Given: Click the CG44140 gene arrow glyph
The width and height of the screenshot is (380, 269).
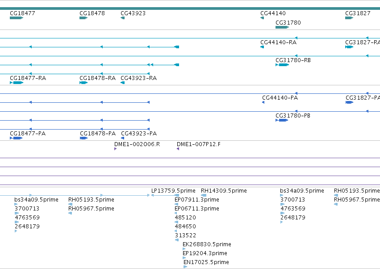Looking at the screenshot, I should (262, 18).
